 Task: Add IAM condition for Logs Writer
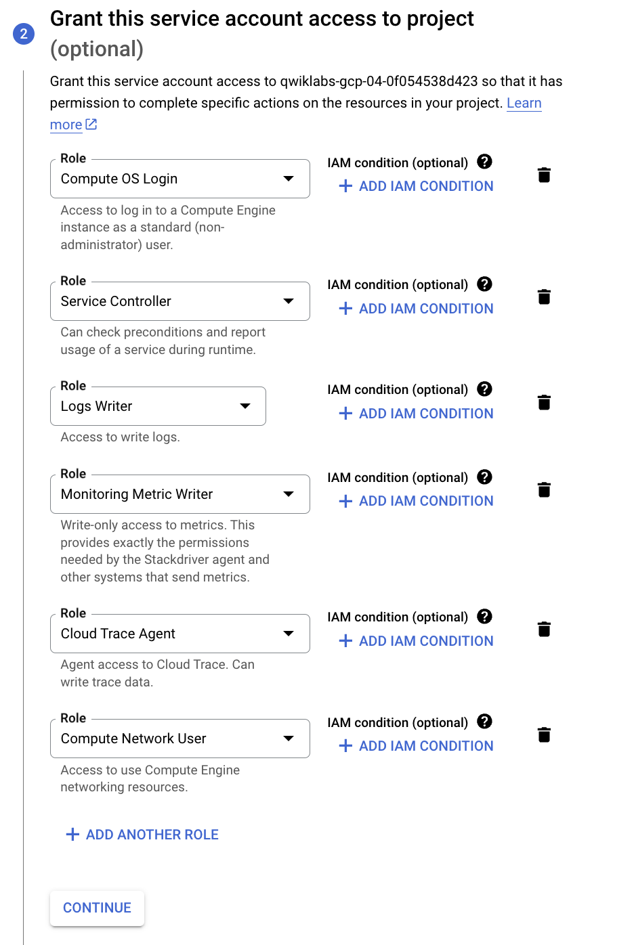click(x=416, y=414)
